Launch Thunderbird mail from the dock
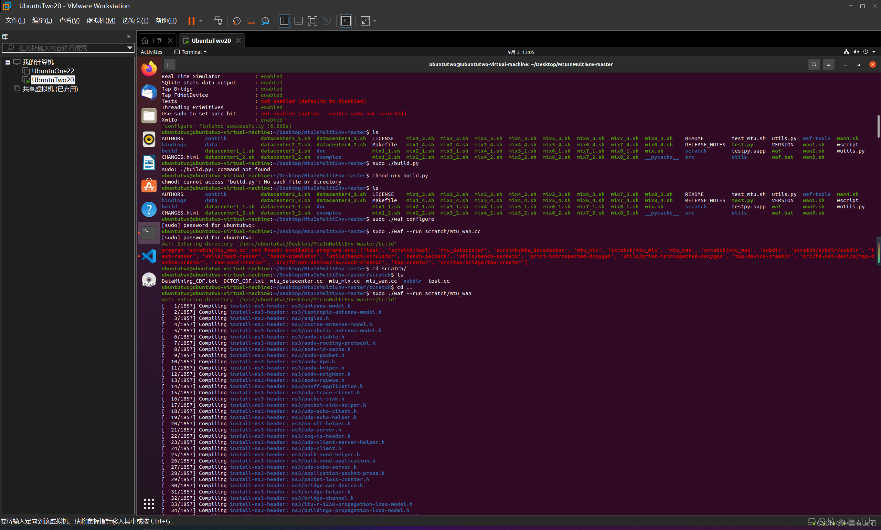The width and height of the screenshot is (881, 530). click(148, 92)
